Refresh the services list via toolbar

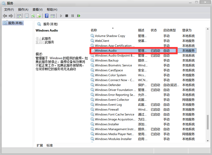coord(33,16)
